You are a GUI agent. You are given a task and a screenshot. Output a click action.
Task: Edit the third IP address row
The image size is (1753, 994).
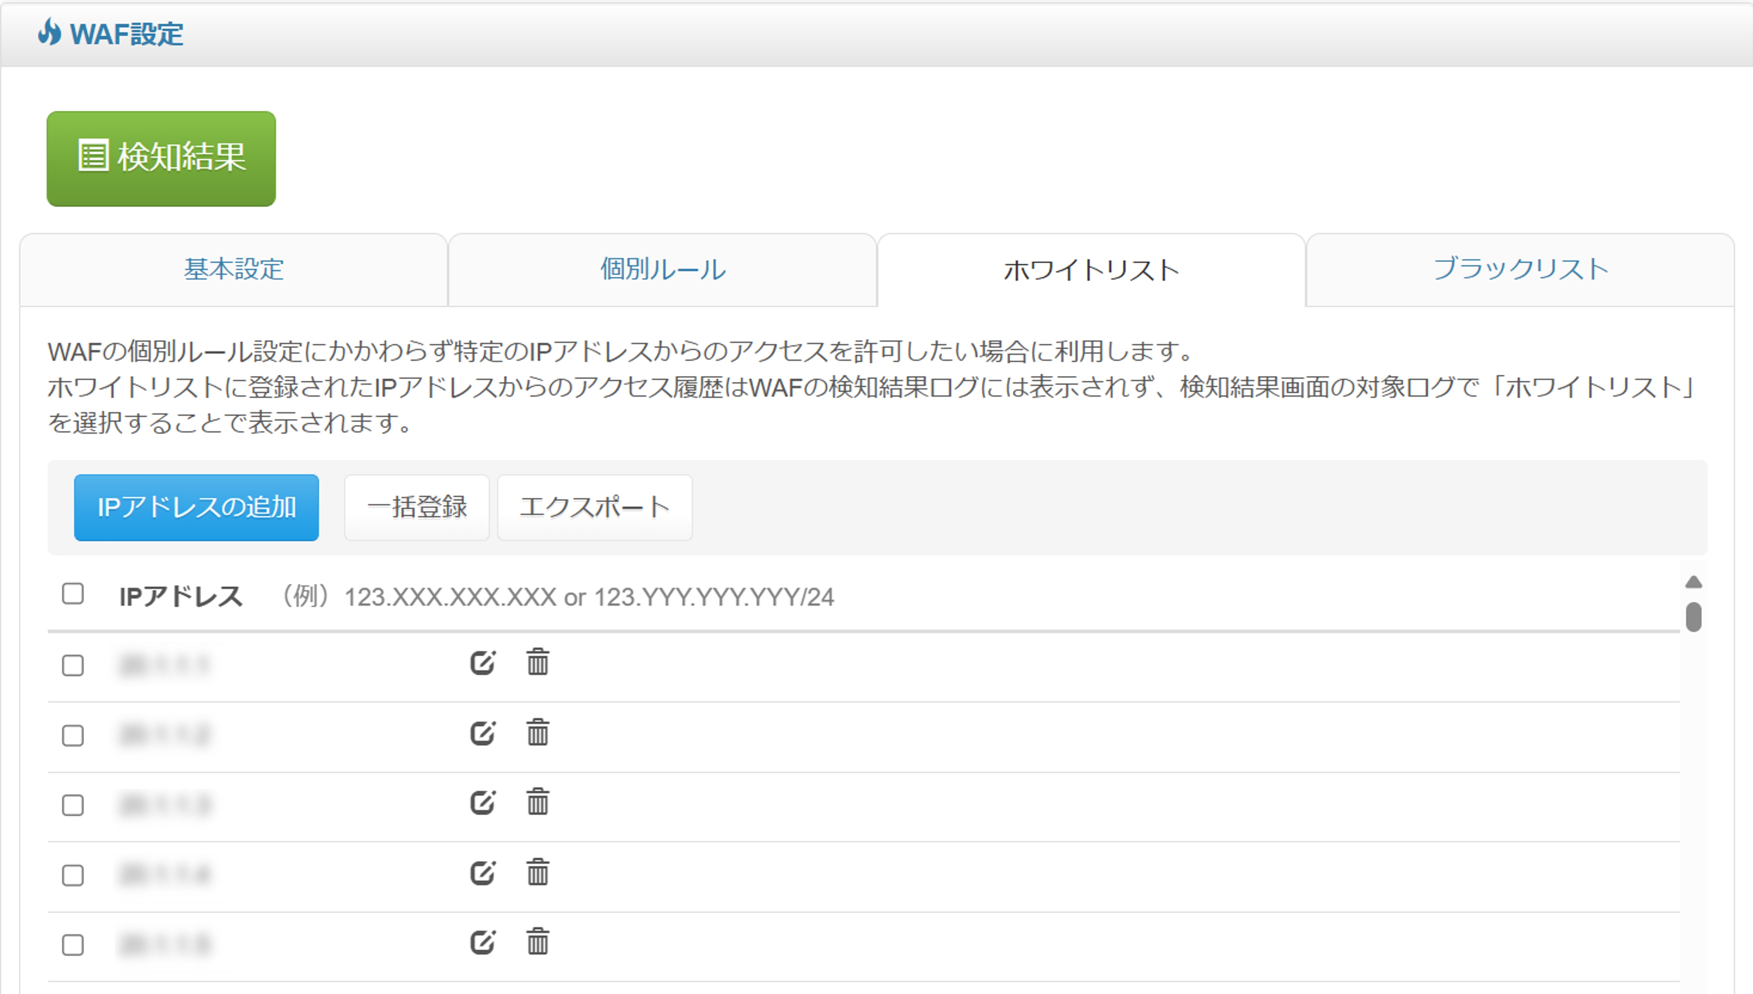pos(482,802)
